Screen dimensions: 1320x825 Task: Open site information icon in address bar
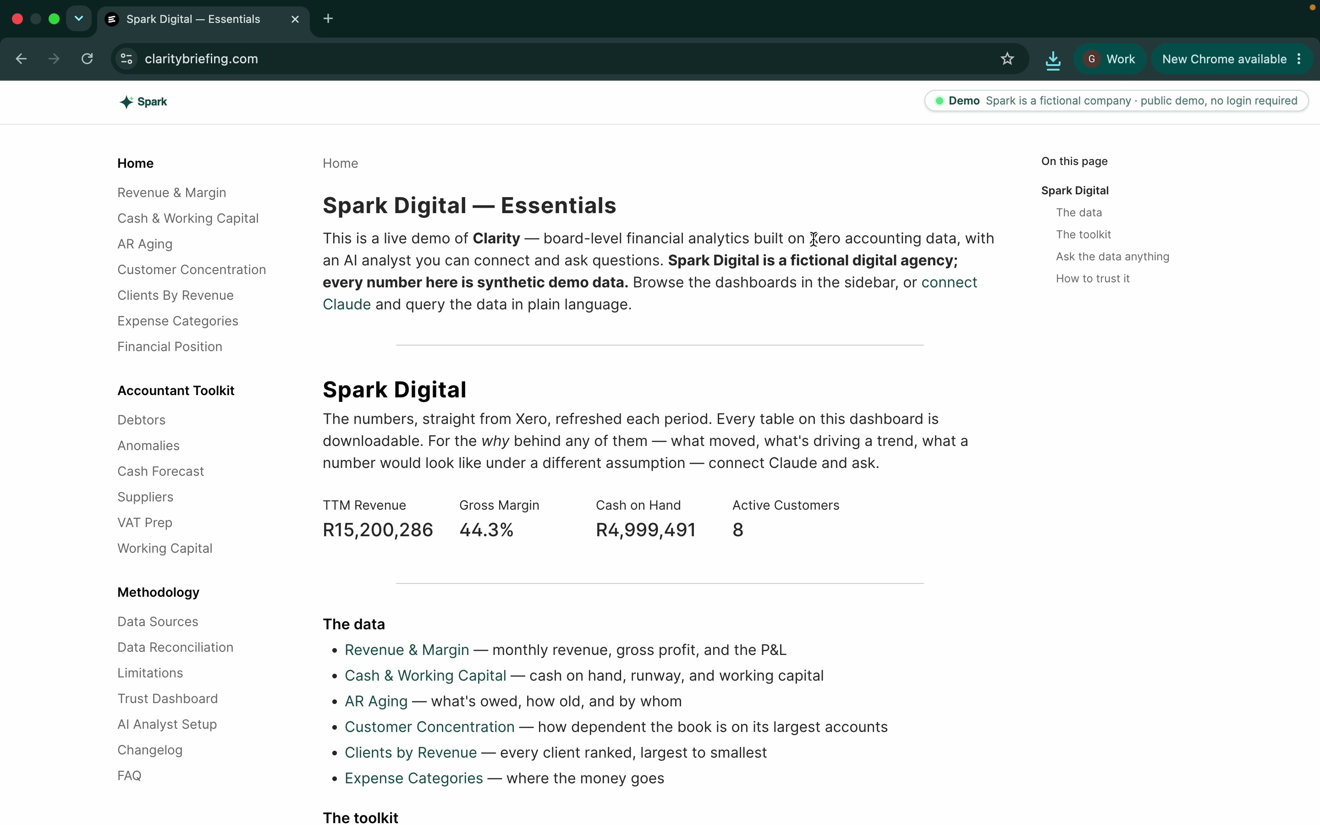point(126,59)
